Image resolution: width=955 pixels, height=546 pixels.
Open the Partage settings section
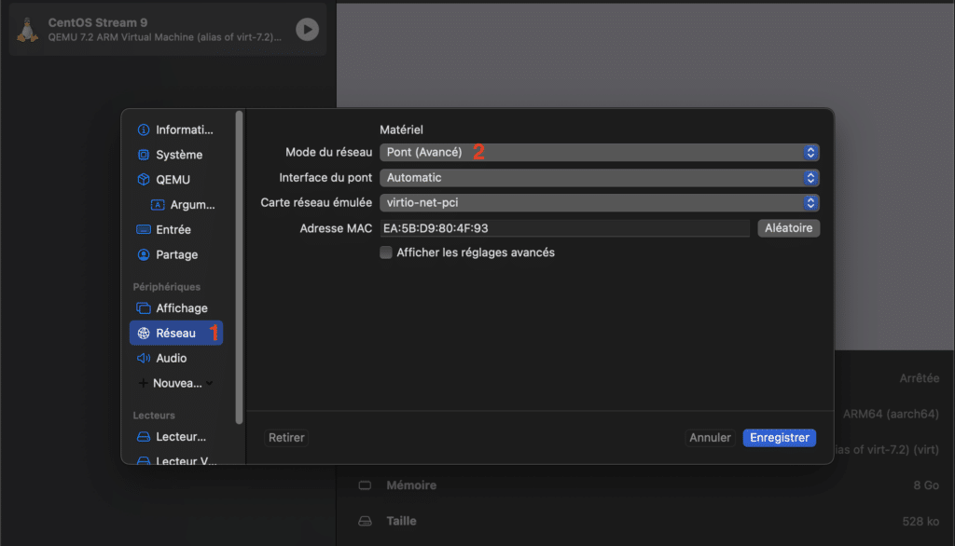[176, 254]
